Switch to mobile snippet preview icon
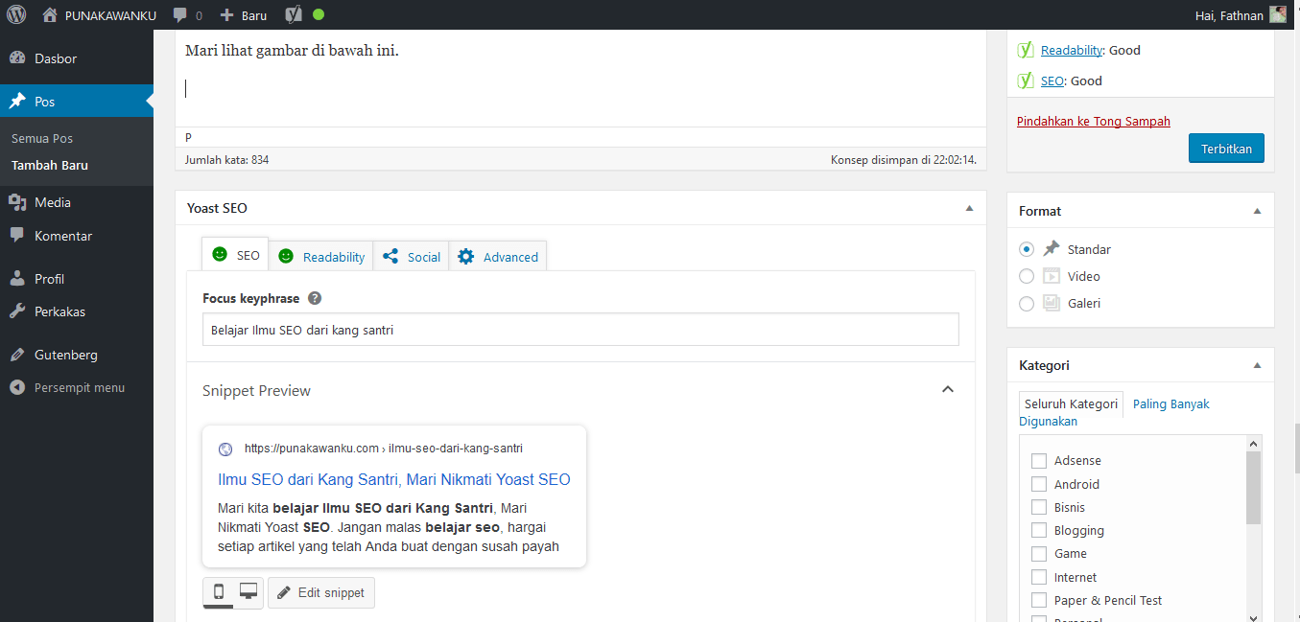This screenshot has width=1300, height=622. tap(218, 592)
